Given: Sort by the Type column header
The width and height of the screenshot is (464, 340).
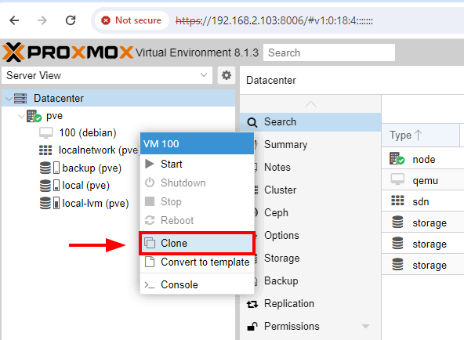Looking at the screenshot, I should [x=420, y=135].
